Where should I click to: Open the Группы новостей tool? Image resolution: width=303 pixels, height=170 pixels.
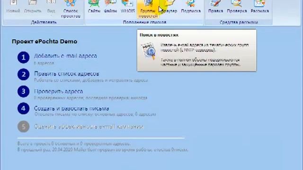148,9
